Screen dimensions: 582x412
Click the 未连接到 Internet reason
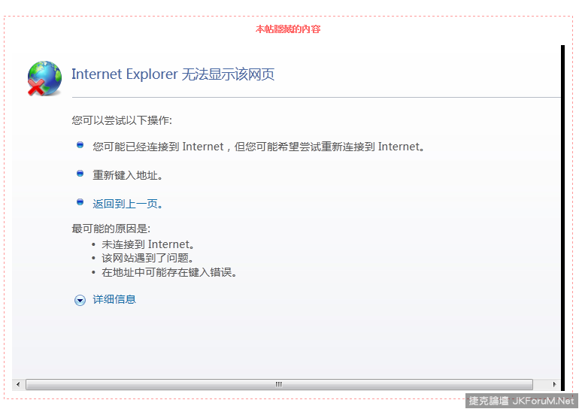[148, 244]
